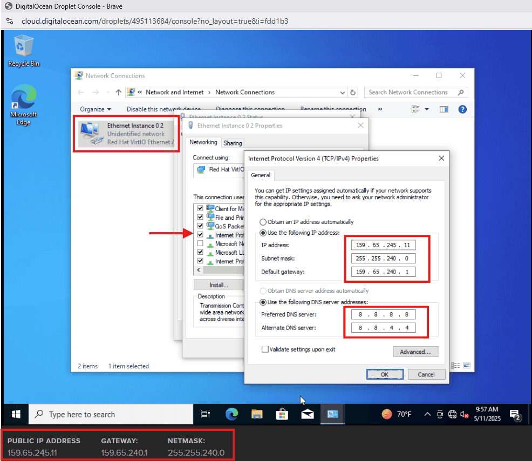Click Network Connections breadcrumb

pyautogui.click(x=244, y=92)
